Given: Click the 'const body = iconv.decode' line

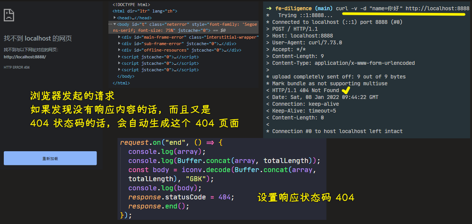Looking at the screenshot, I should pos(222,170).
